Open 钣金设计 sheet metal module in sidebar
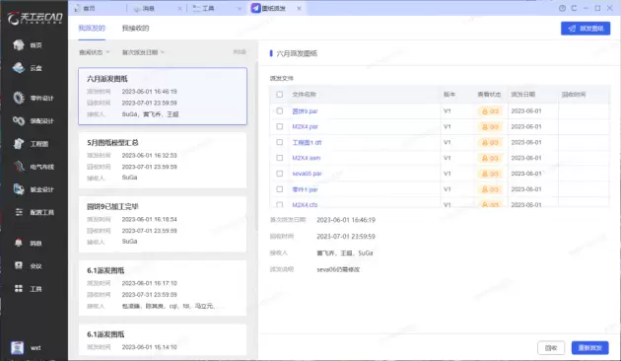The width and height of the screenshot is (621, 361). coord(33,189)
